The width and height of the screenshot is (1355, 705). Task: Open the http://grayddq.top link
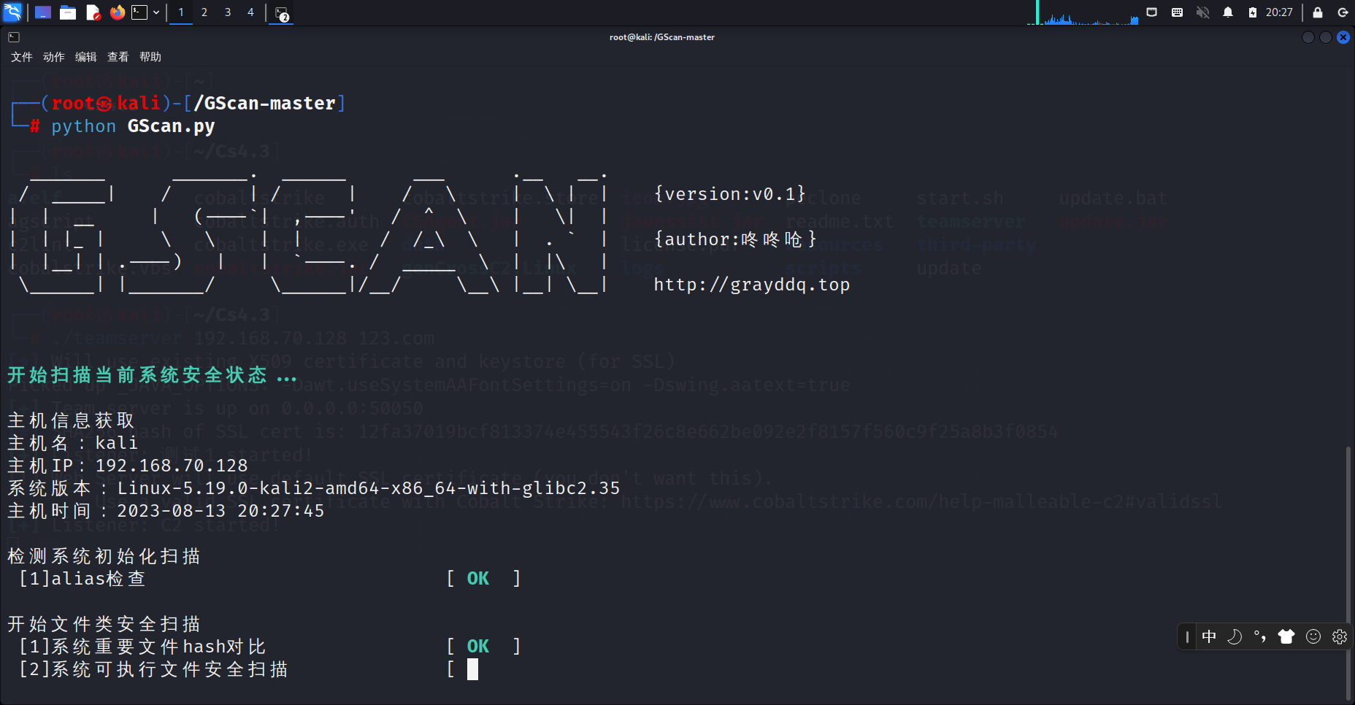[752, 285]
